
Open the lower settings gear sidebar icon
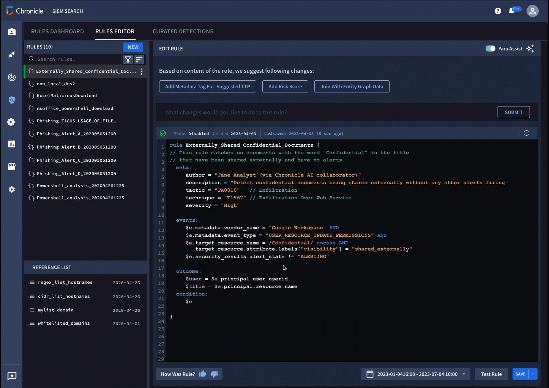12,189
